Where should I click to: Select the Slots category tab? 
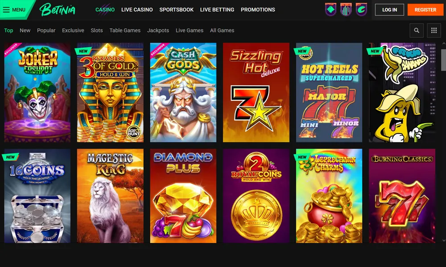pos(97,30)
